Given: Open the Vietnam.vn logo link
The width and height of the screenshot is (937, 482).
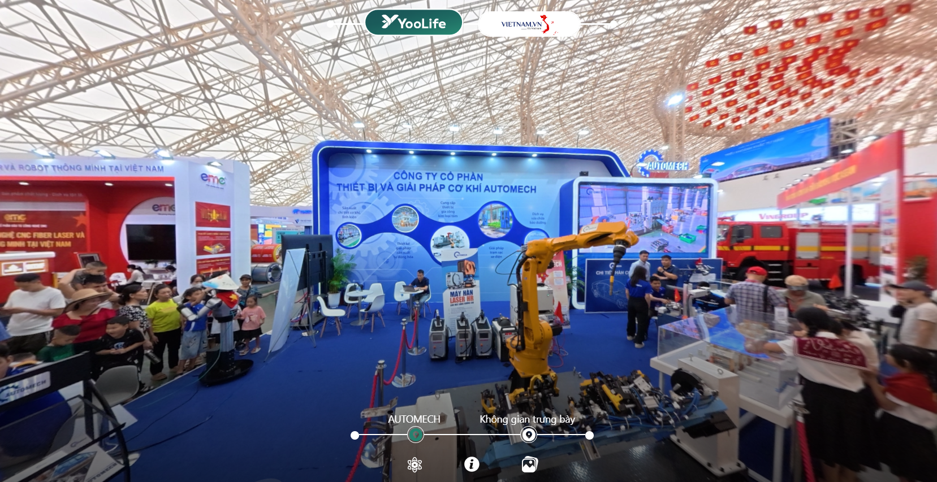Looking at the screenshot, I should pos(529,24).
